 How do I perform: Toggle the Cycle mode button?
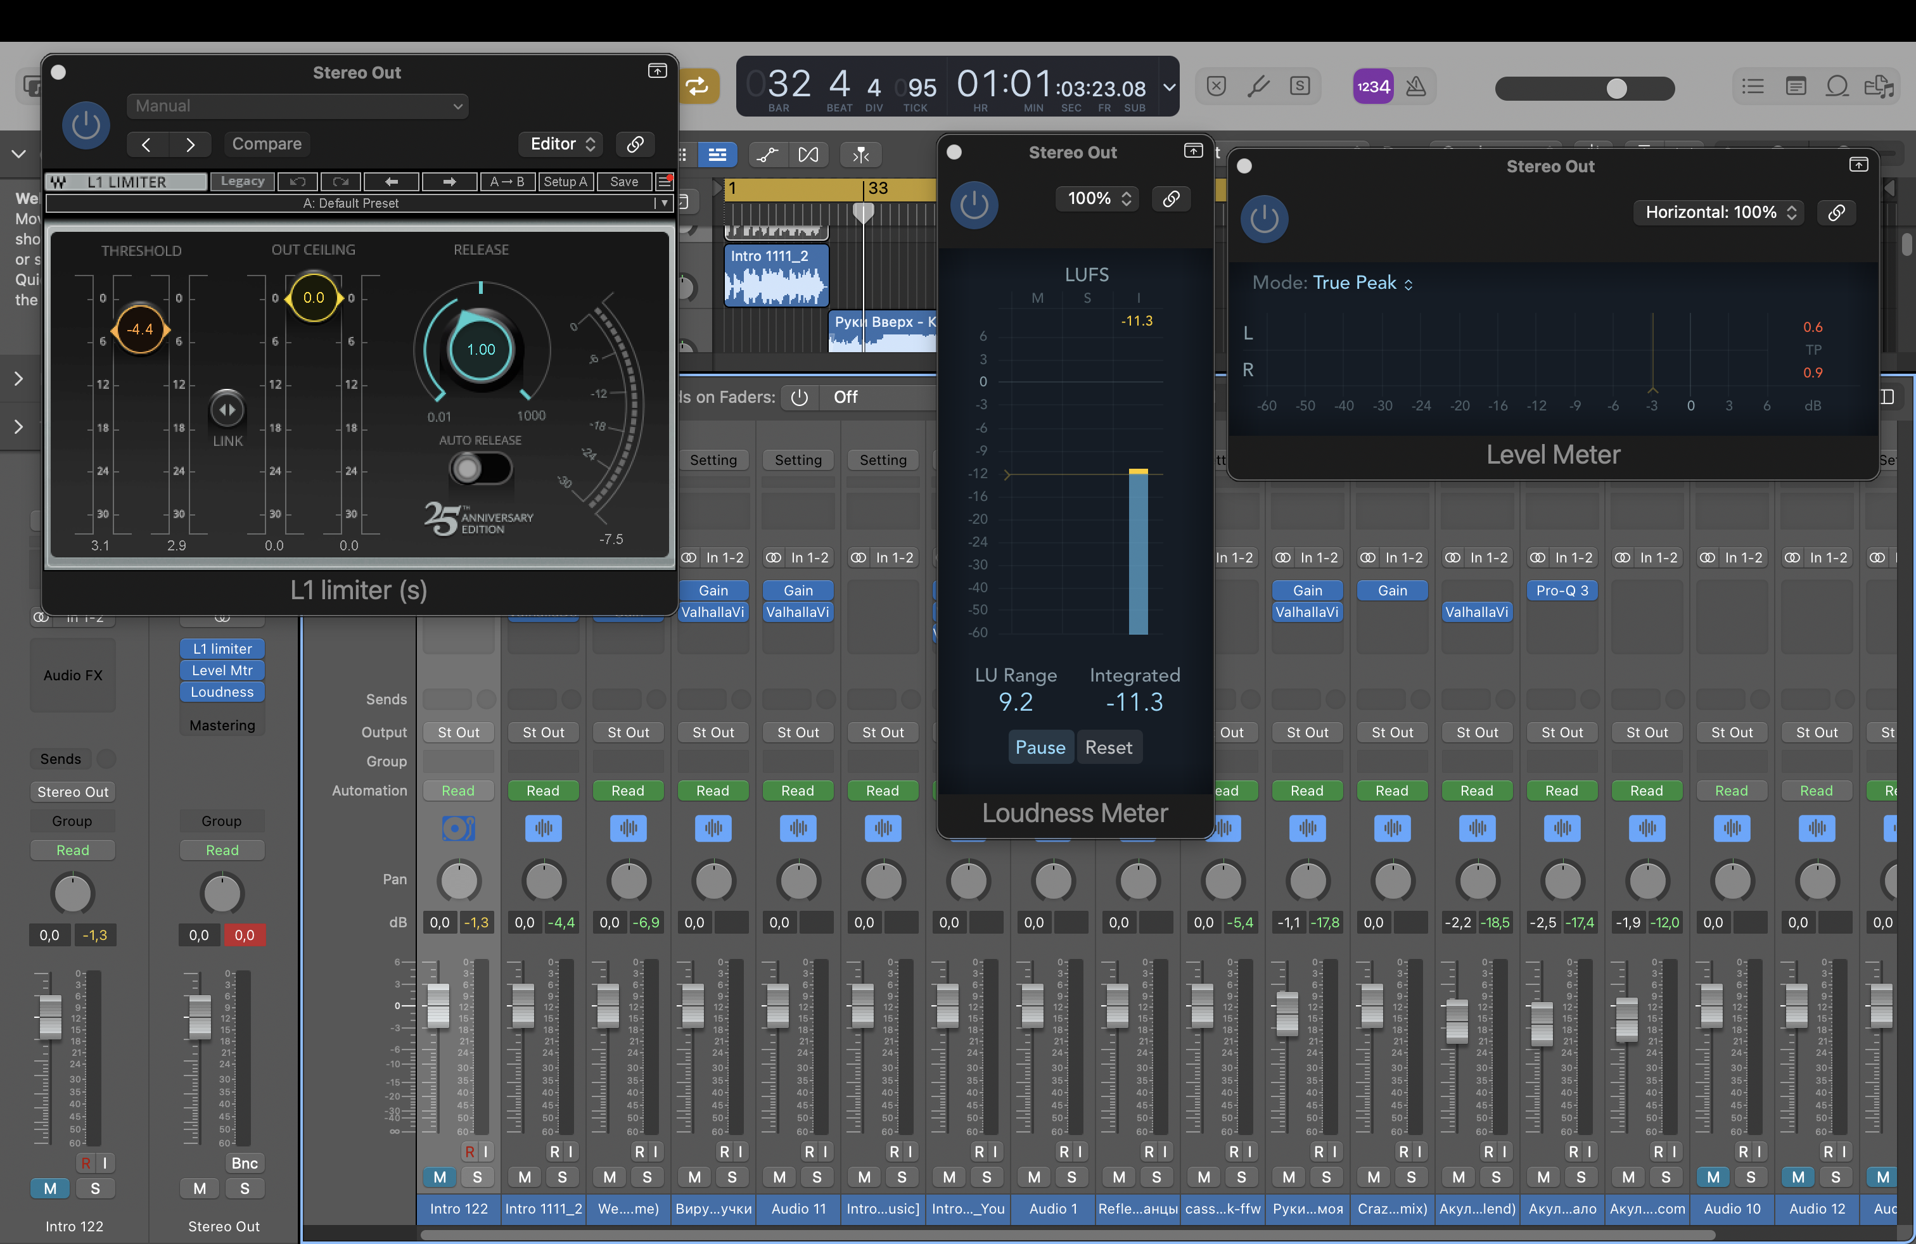click(x=698, y=86)
